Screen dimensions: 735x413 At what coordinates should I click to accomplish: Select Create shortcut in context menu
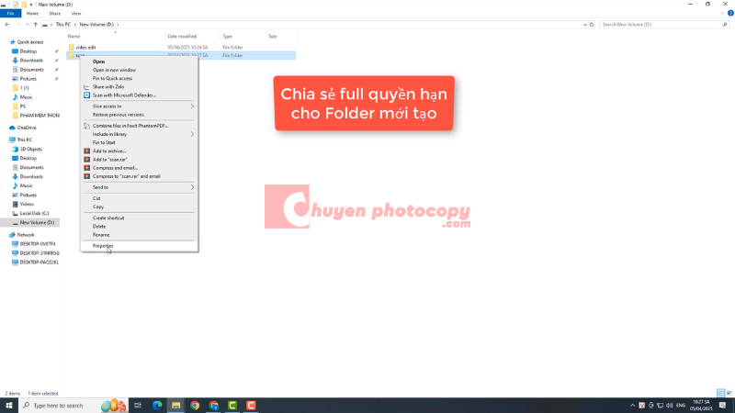click(x=139, y=218)
